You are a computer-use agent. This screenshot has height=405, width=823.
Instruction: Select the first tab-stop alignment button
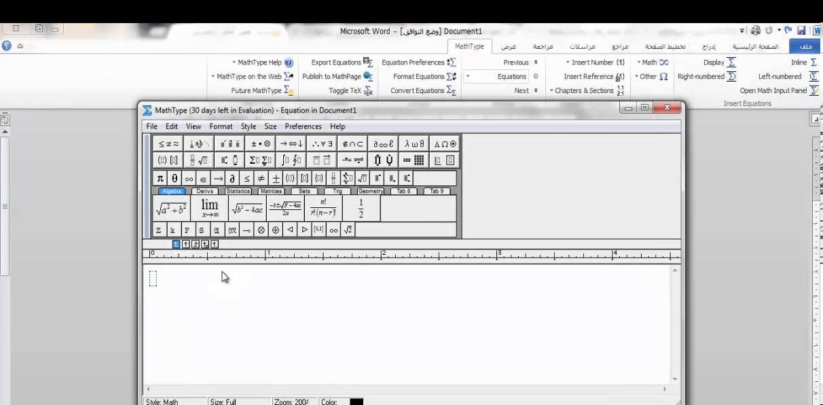coord(176,244)
